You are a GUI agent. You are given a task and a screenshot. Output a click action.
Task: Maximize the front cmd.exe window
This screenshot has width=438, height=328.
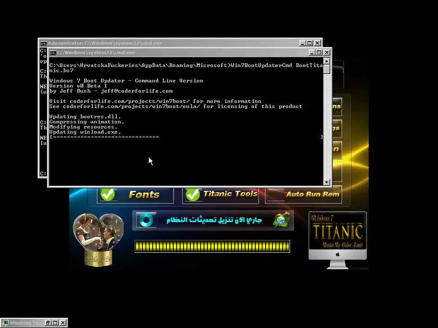[319, 53]
